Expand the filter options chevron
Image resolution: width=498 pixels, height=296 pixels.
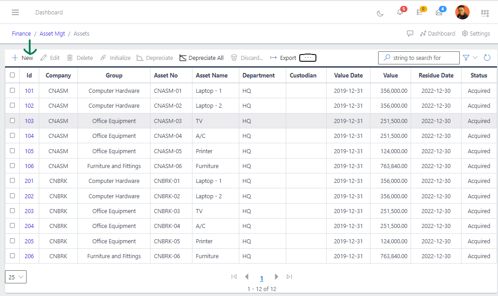click(475, 58)
